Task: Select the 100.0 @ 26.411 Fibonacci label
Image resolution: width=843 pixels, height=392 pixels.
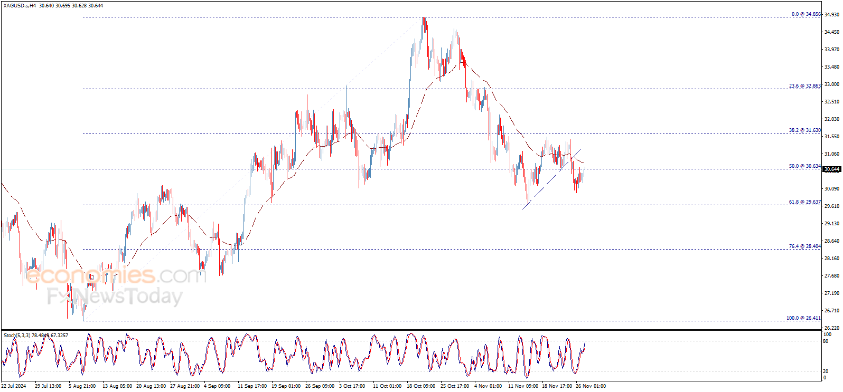Action: (803, 318)
